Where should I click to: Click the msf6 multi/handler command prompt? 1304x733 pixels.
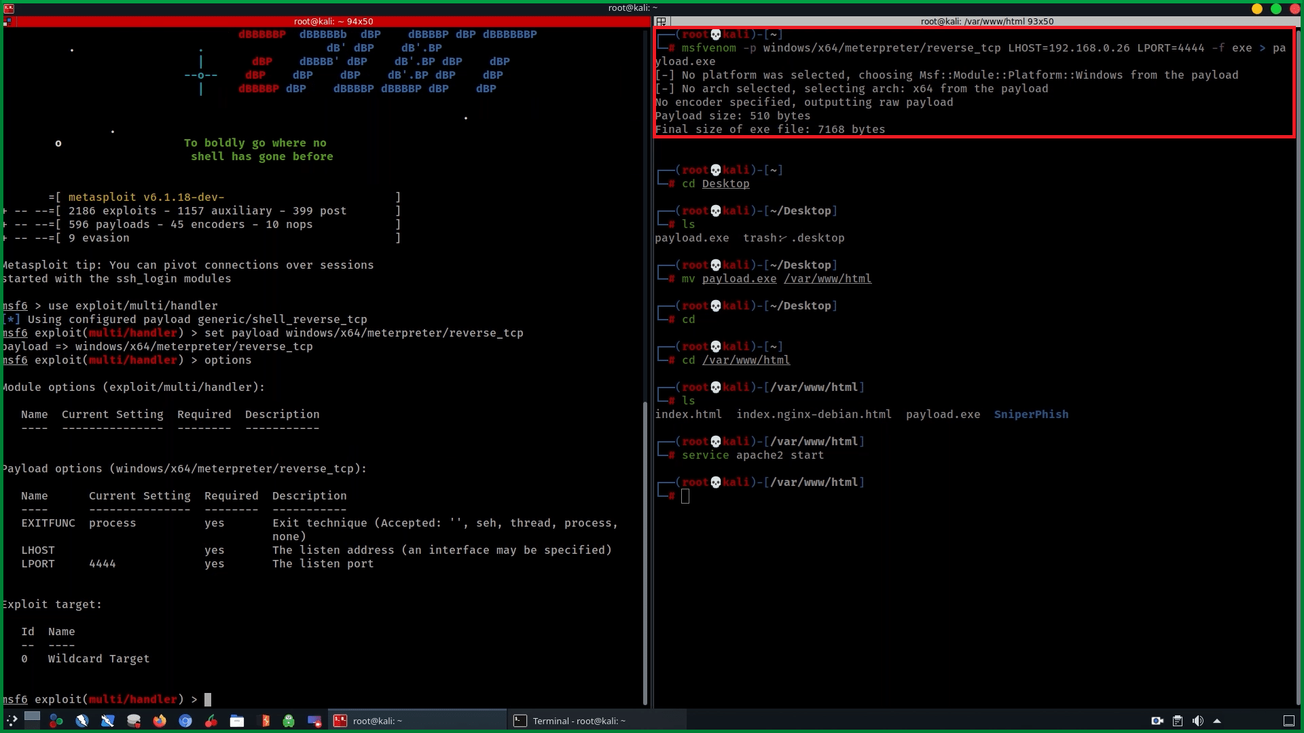point(208,699)
